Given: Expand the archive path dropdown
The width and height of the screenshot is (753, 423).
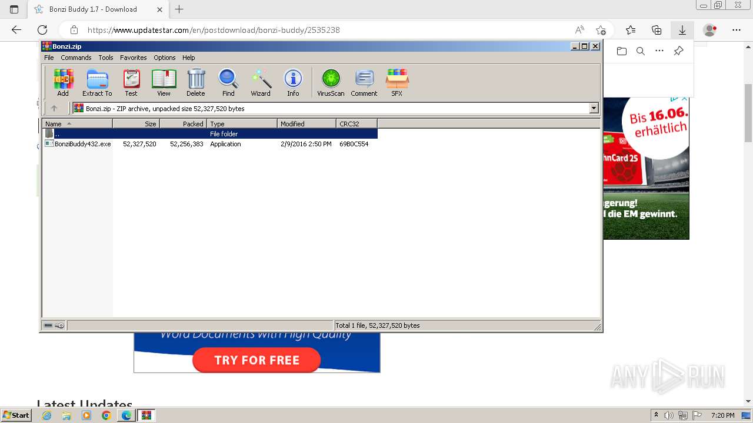Looking at the screenshot, I should coord(594,108).
